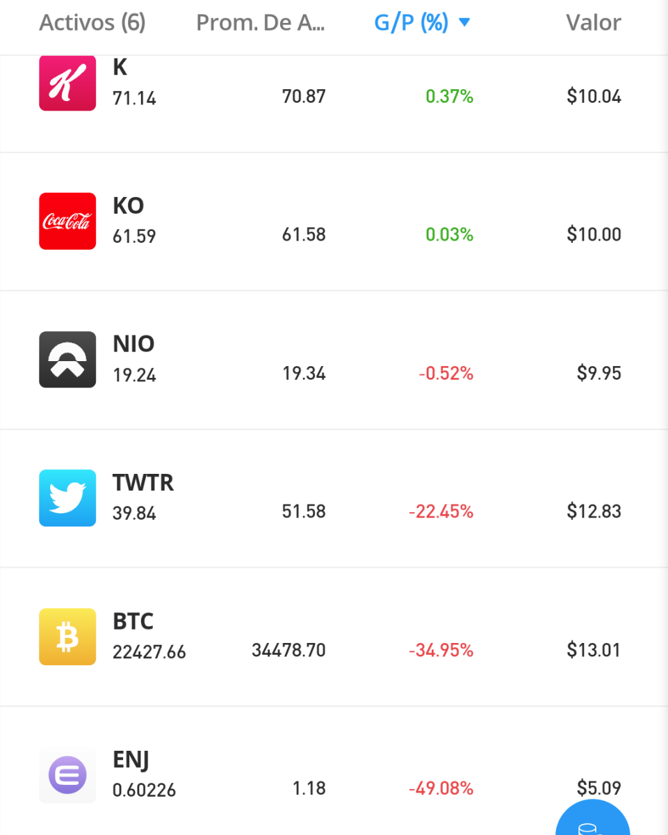Select the K 0.37% gain figure
Image resolution: width=668 pixels, height=835 pixels.
click(x=449, y=96)
